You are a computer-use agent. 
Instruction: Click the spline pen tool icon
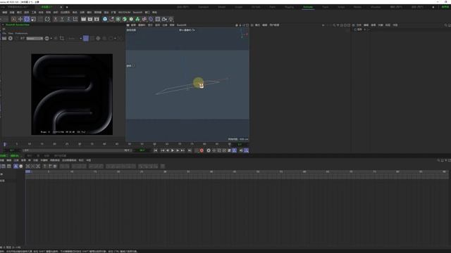click(x=111, y=19)
